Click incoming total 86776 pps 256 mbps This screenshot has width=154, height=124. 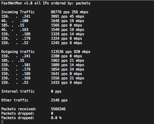(x=70, y=12)
